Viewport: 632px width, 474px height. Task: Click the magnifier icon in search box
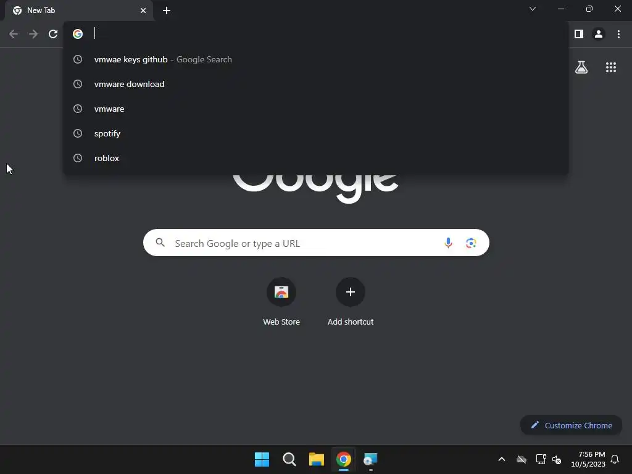tap(160, 242)
